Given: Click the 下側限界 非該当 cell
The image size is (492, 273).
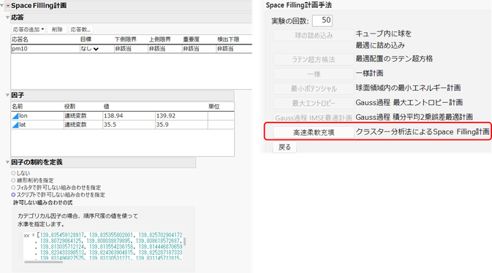Looking at the screenshot, I should tap(131, 49).
